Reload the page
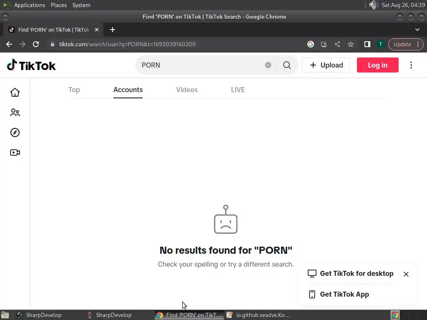 tap(36, 44)
